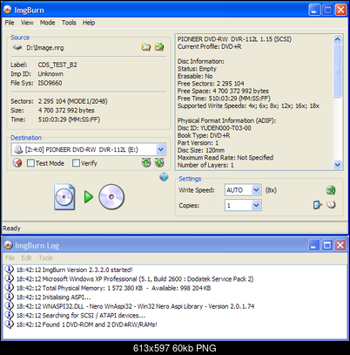Open the Write Speed AUTO dropdown

256,190
